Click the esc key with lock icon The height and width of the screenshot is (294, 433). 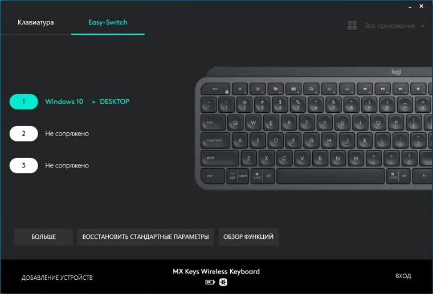point(216,89)
